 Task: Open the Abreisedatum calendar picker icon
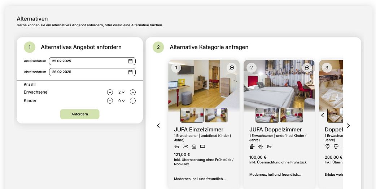[130, 72]
